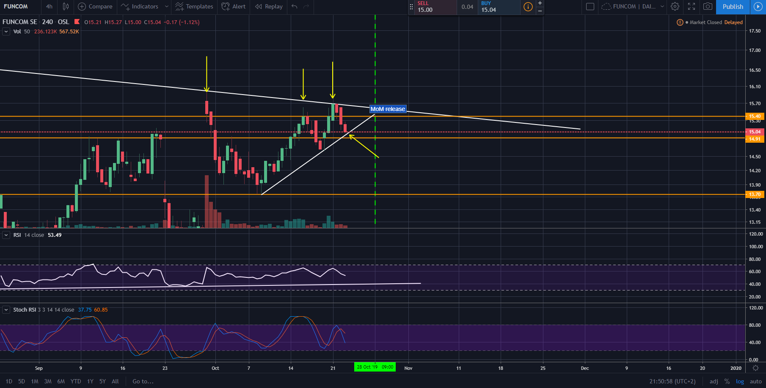Open the FUNCOM | DAI... saved layout dropdown
This screenshot has width=766, height=388.
pos(632,6)
